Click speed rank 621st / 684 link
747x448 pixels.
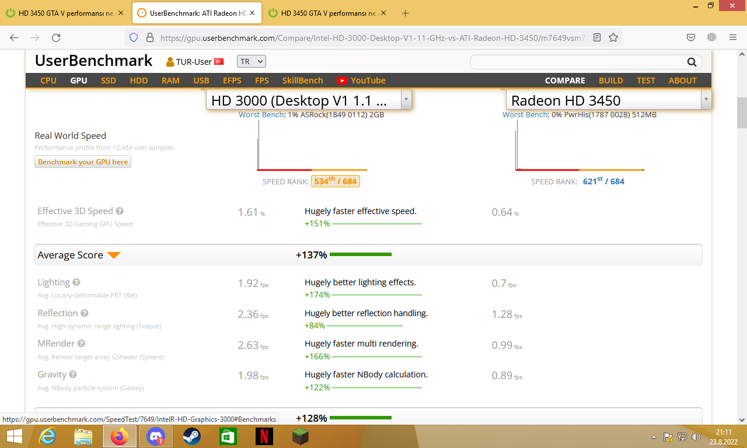coord(603,181)
